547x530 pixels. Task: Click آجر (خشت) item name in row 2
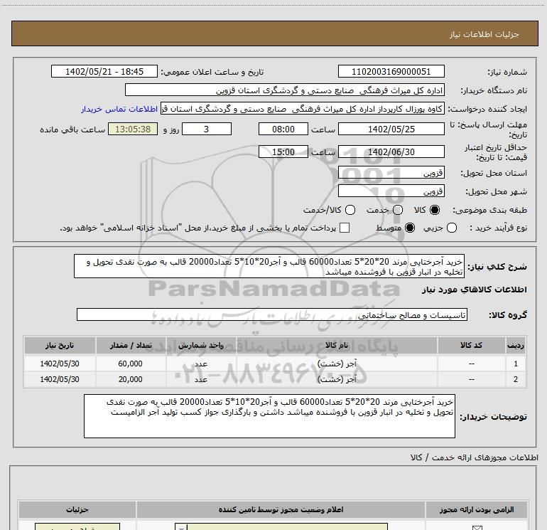tap(337, 379)
